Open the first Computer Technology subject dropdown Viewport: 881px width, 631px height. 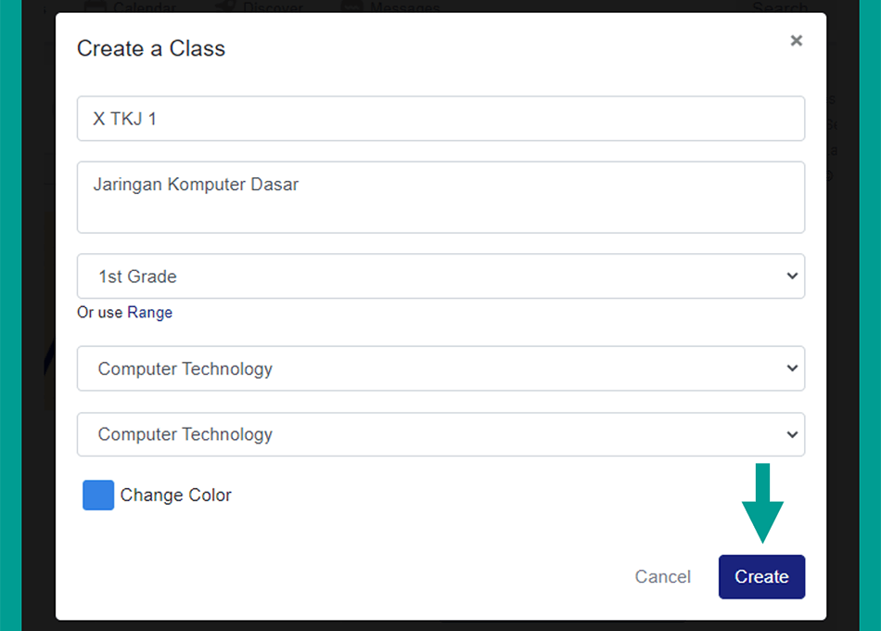click(440, 368)
